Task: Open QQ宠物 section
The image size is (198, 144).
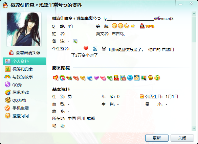Action: coord(16,100)
